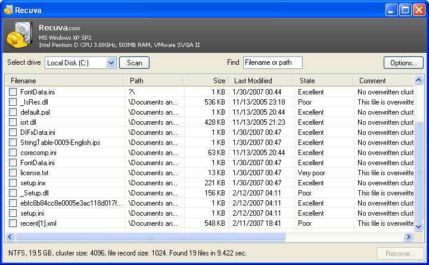Sort by the State column header
Viewport: 429px width, 265px height.
(x=324, y=81)
